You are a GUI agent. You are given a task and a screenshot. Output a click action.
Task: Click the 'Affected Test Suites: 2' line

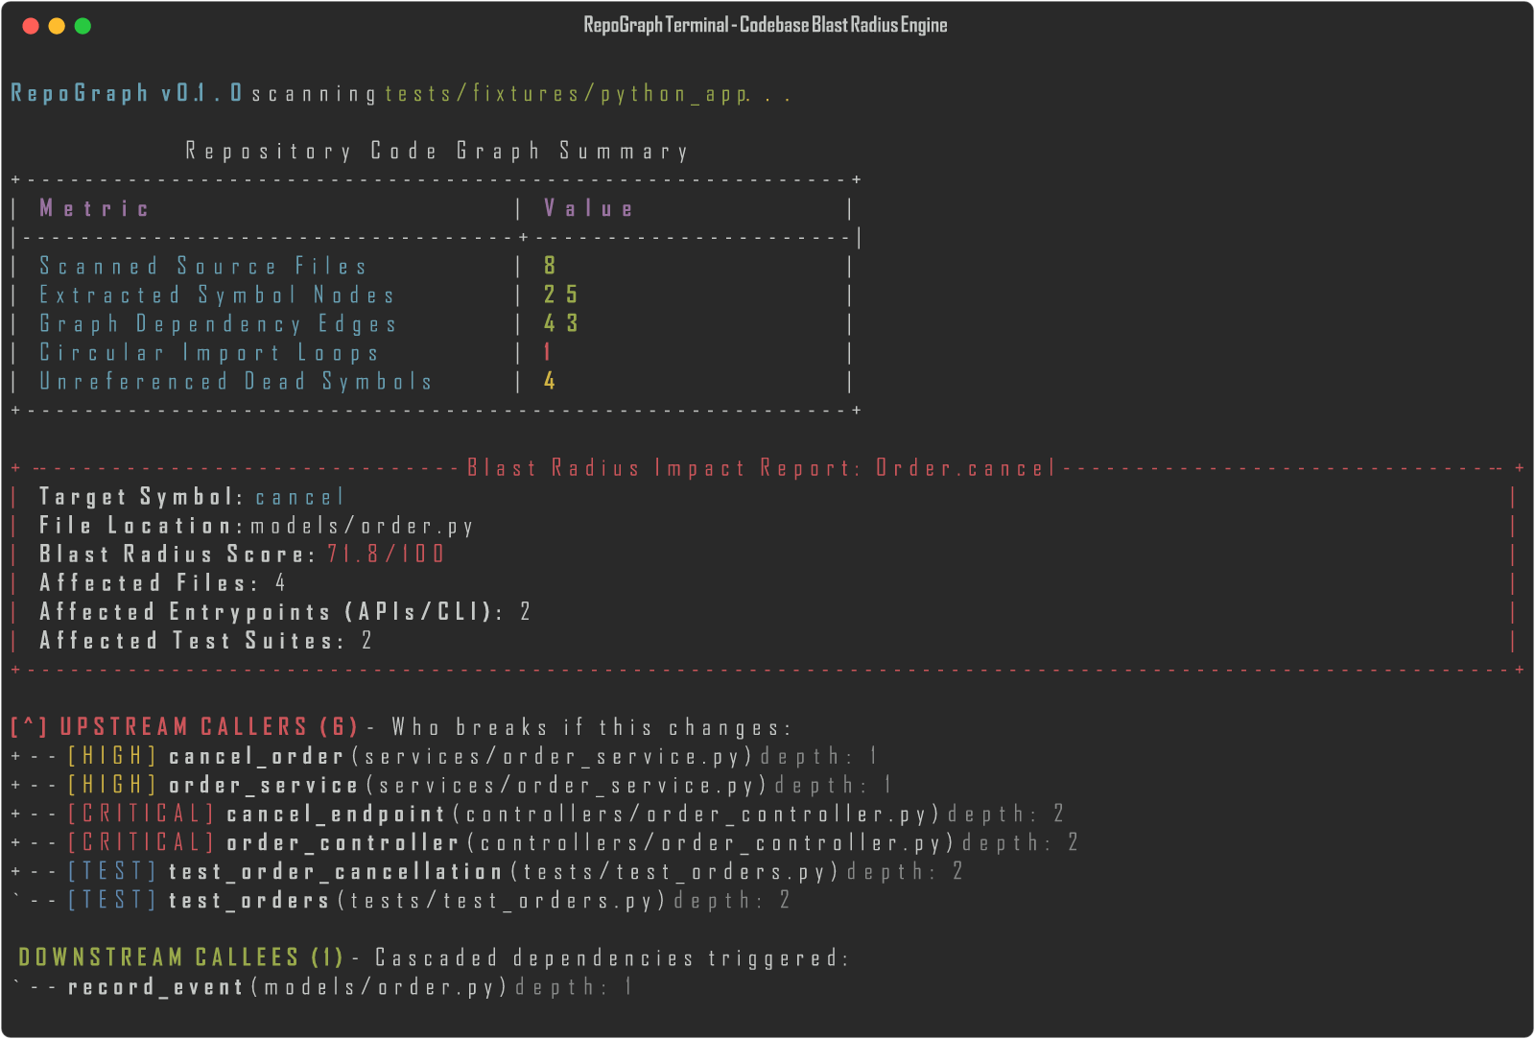[205, 640]
